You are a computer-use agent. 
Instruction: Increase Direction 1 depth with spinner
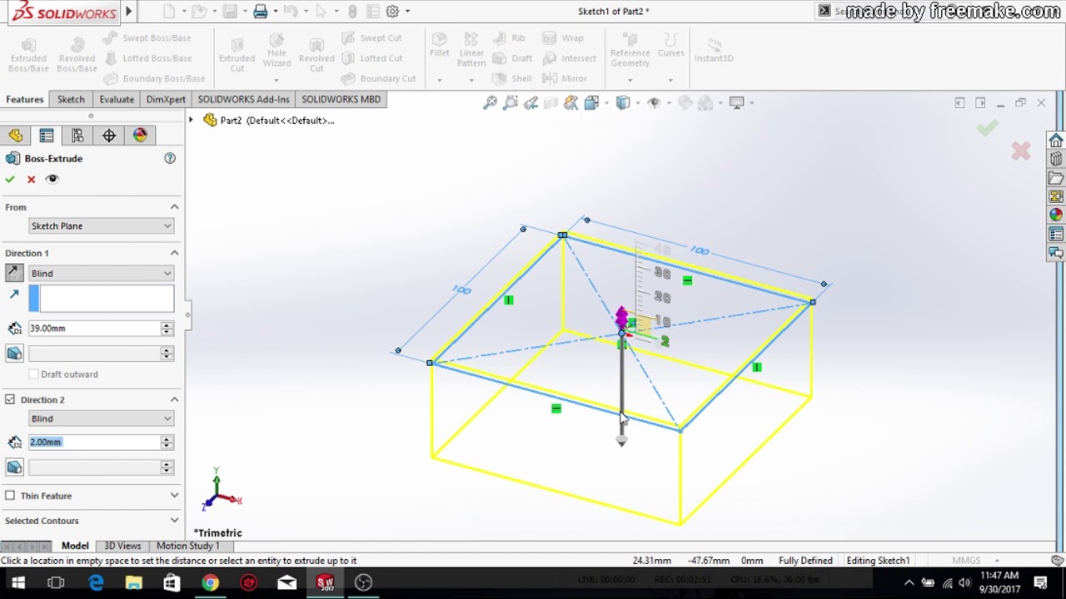point(167,324)
